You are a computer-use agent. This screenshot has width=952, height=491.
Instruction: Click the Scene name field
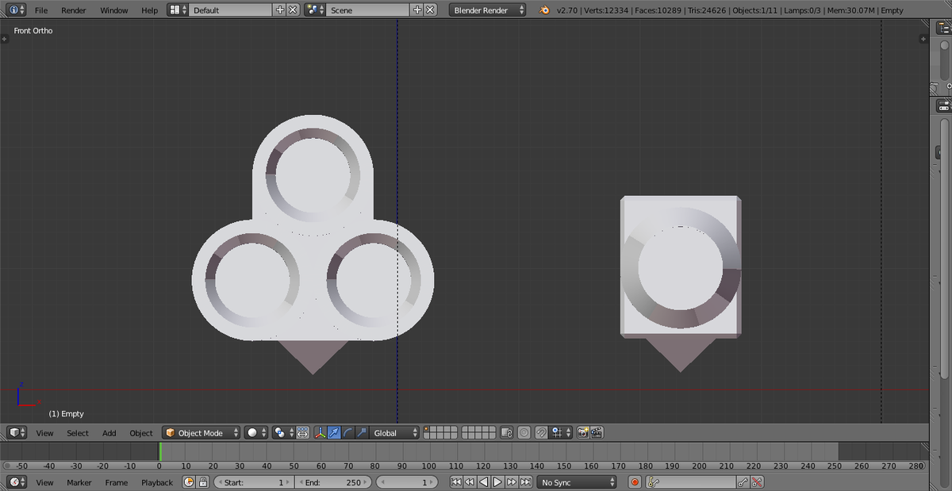(368, 10)
